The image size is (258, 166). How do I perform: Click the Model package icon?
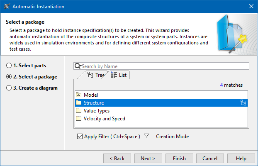coord(79,95)
